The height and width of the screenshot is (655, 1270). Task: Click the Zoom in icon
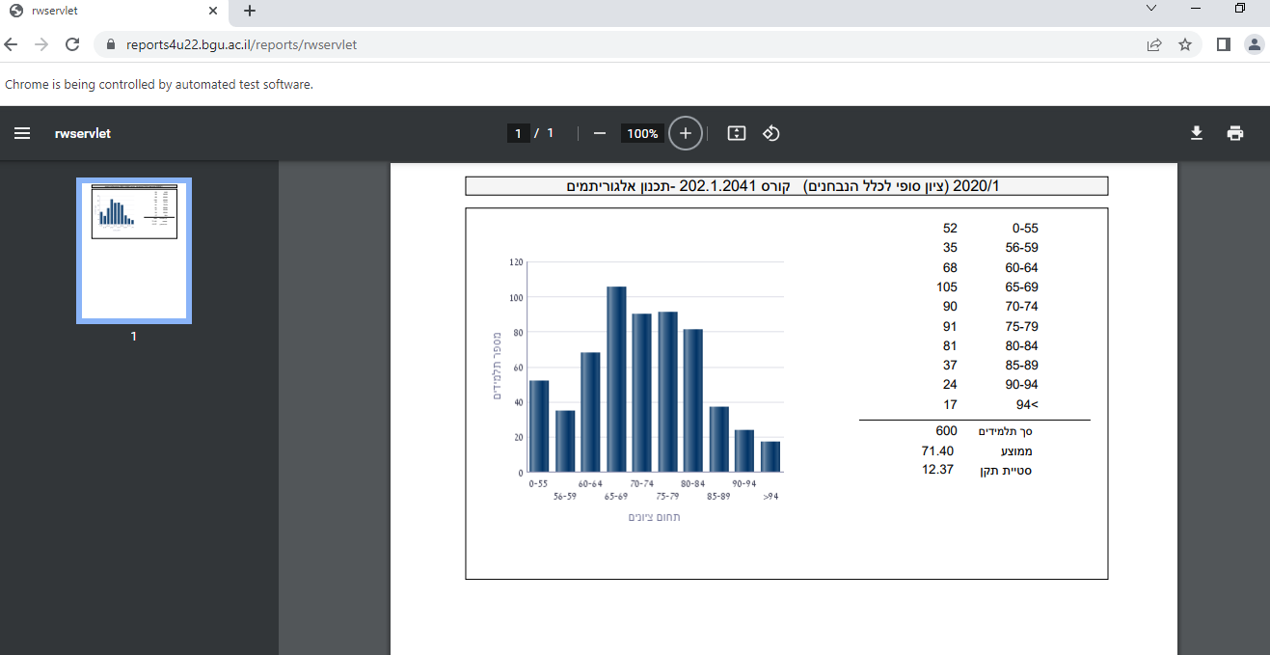(685, 133)
